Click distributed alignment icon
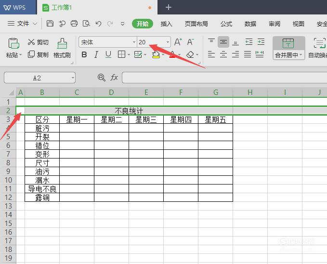Screen dimensions: 327x264 (260, 54)
